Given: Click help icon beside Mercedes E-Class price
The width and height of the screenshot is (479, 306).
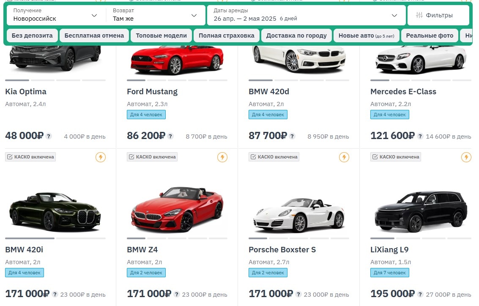Looking at the screenshot, I should [420, 136].
